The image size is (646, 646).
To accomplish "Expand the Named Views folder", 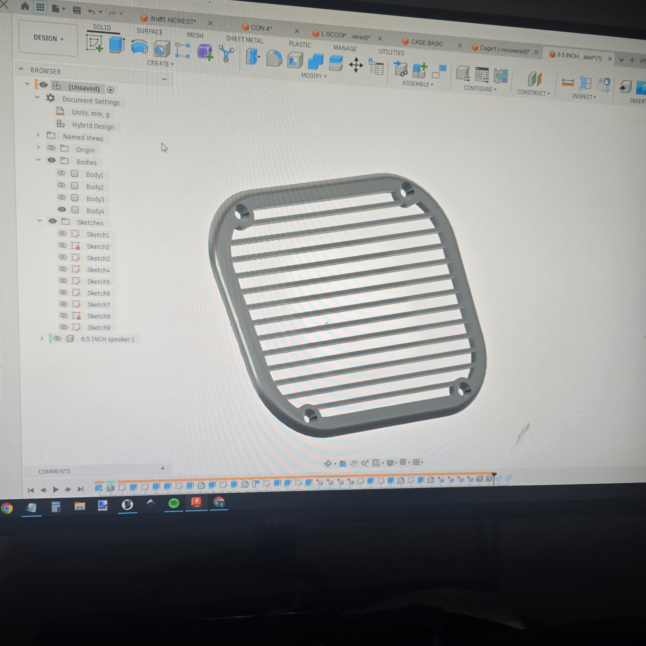I will coord(38,135).
